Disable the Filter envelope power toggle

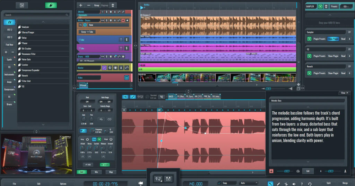[99, 139]
